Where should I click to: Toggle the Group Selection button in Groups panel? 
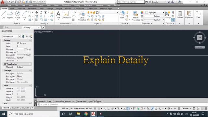coord(173,20)
